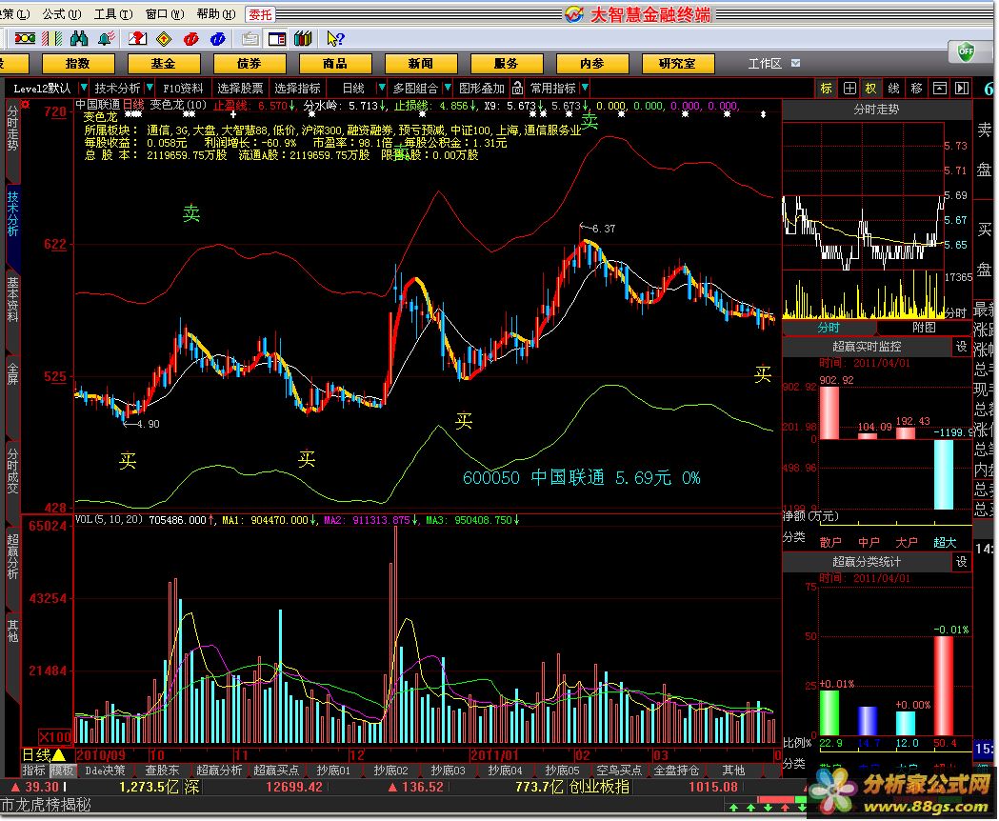Click the 线 drawing line button
Screen dimensions: 999x821
[x=894, y=88]
